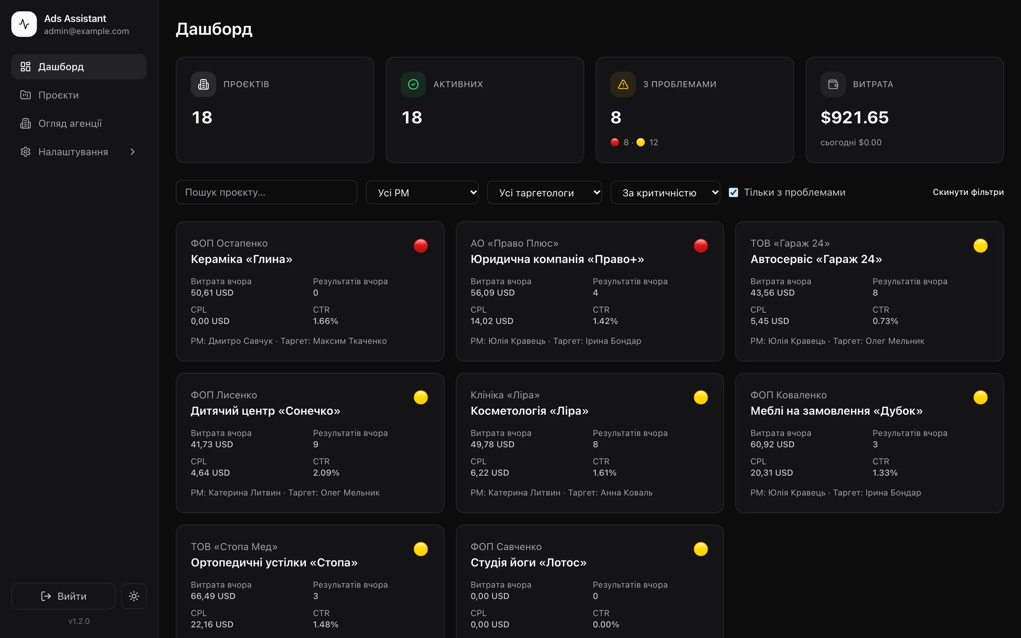Viewport: 1021px width, 638px height.
Task: Click the $921.65 spend value
Action: tap(854, 117)
